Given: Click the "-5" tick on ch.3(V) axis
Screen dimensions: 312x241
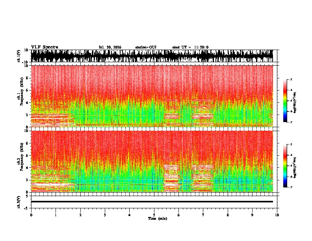Looking at the screenshot, I should click(26, 208).
